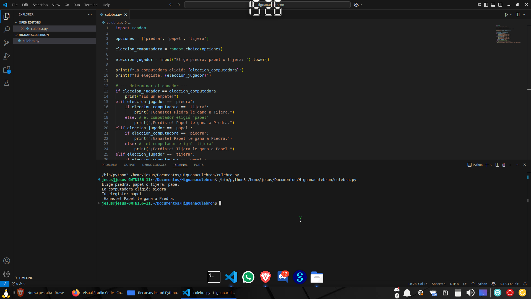The image size is (531, 299).
Task: Show errors and warnings count
Action: coord(19,284)
